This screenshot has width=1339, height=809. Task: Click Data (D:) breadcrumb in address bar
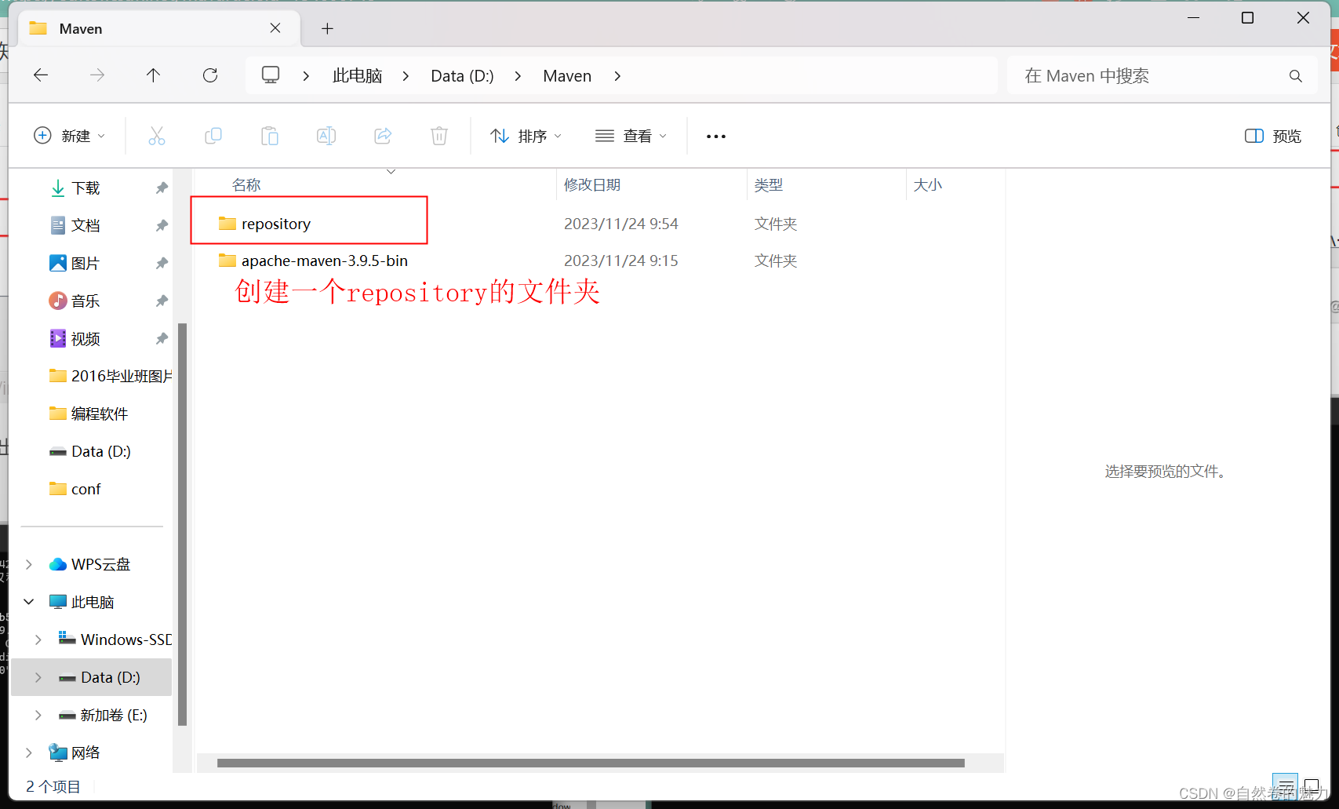pyautogui.click(x=462, y=76)
